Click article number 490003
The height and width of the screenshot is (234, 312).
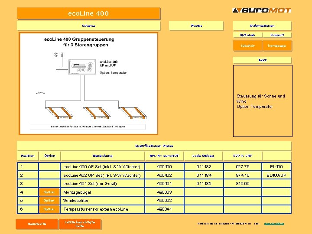164,192
